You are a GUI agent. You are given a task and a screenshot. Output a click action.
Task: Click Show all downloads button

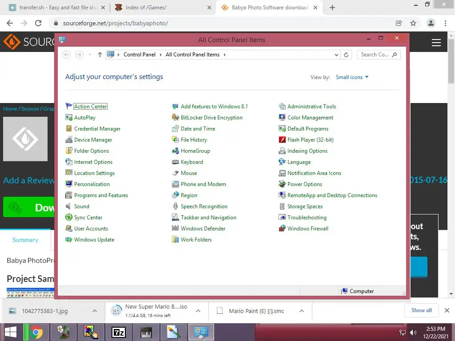pyautogui.click(x=421, y=310)
